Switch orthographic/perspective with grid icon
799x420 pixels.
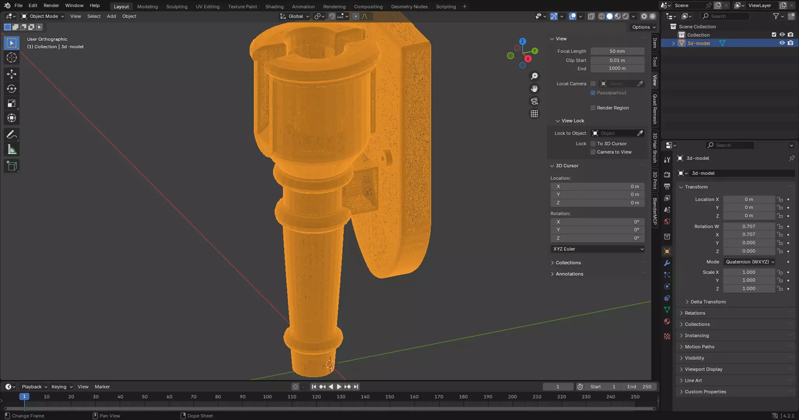[534, 114]
